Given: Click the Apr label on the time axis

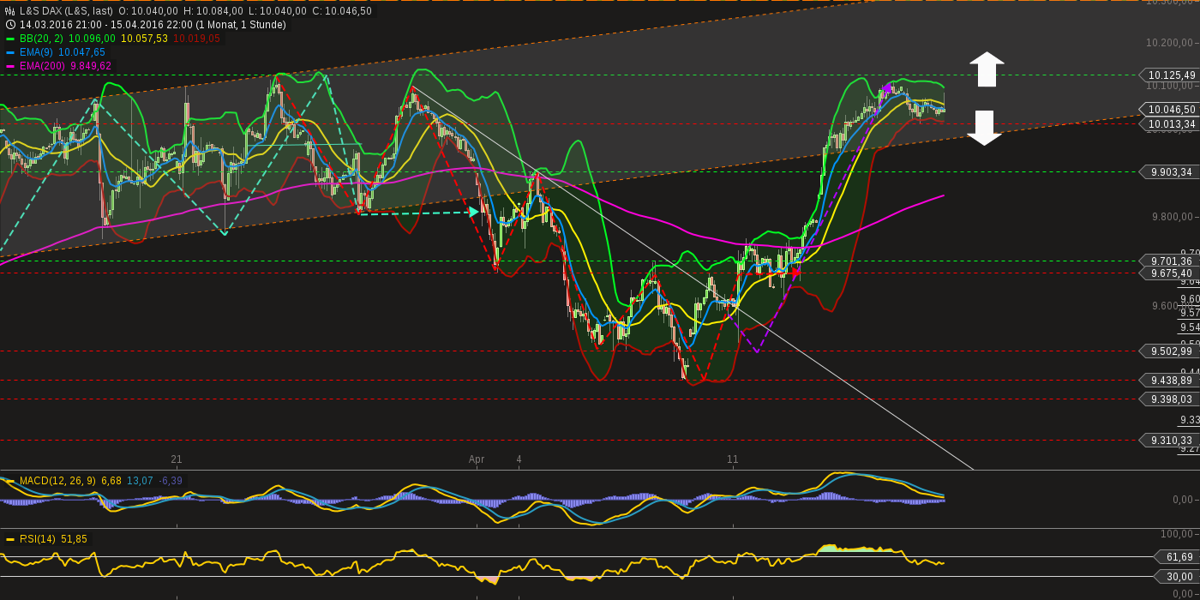Looking at the screenshot, I should 477,460.
